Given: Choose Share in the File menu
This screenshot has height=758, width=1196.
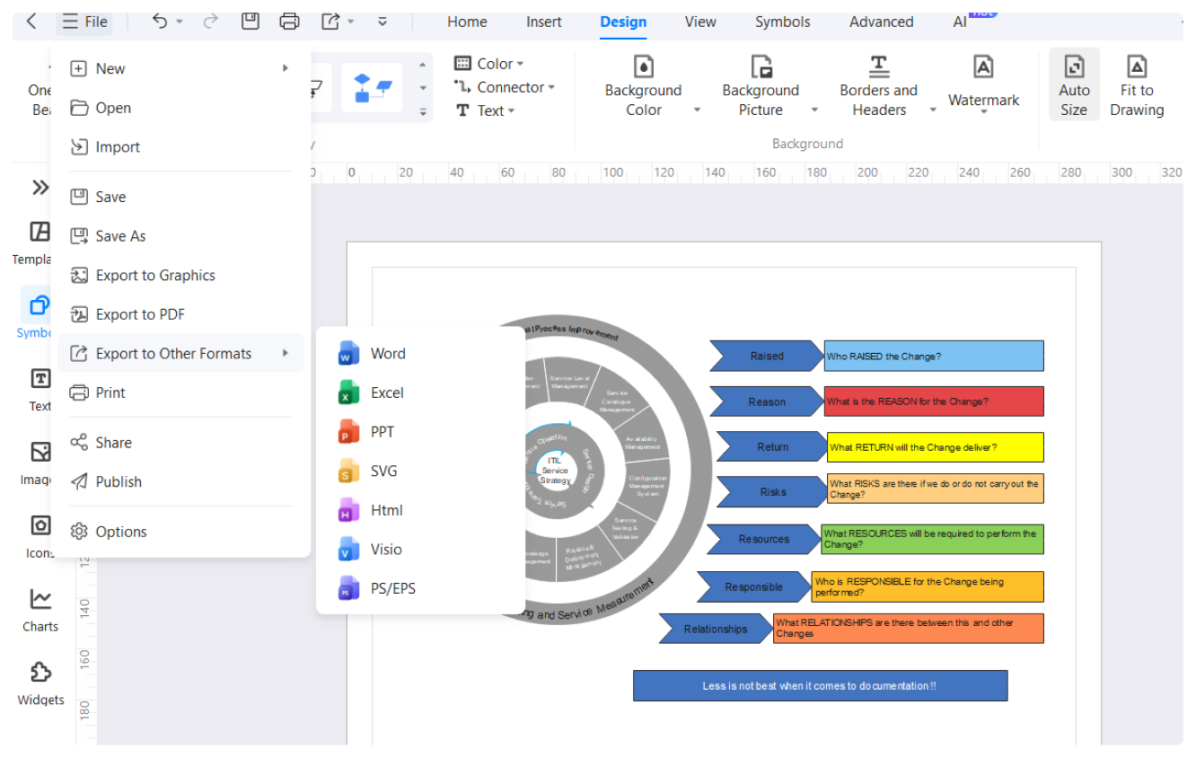Looking at the screenshot, I should click(x=180, y=443).
